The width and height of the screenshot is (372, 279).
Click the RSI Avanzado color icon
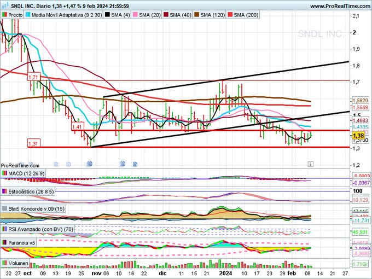4,229
